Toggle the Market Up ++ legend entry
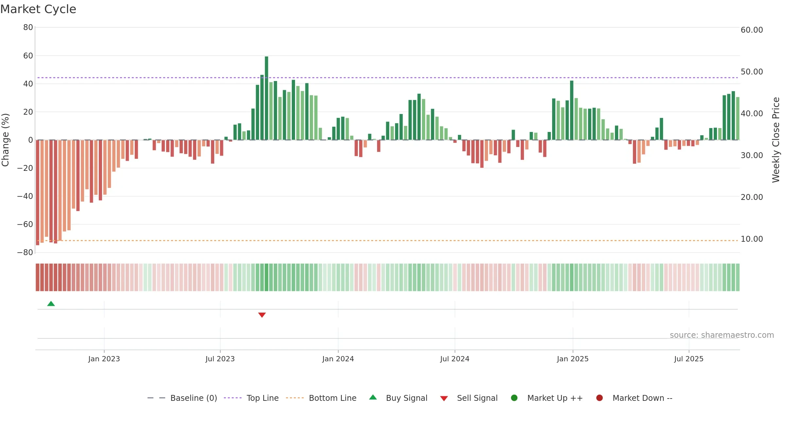The width and height of the screenshot is (785, 441). click(x=547, y=398)
